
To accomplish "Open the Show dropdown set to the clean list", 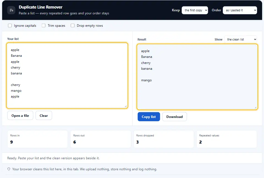I will pyautogui.click(x=241, y=39).
